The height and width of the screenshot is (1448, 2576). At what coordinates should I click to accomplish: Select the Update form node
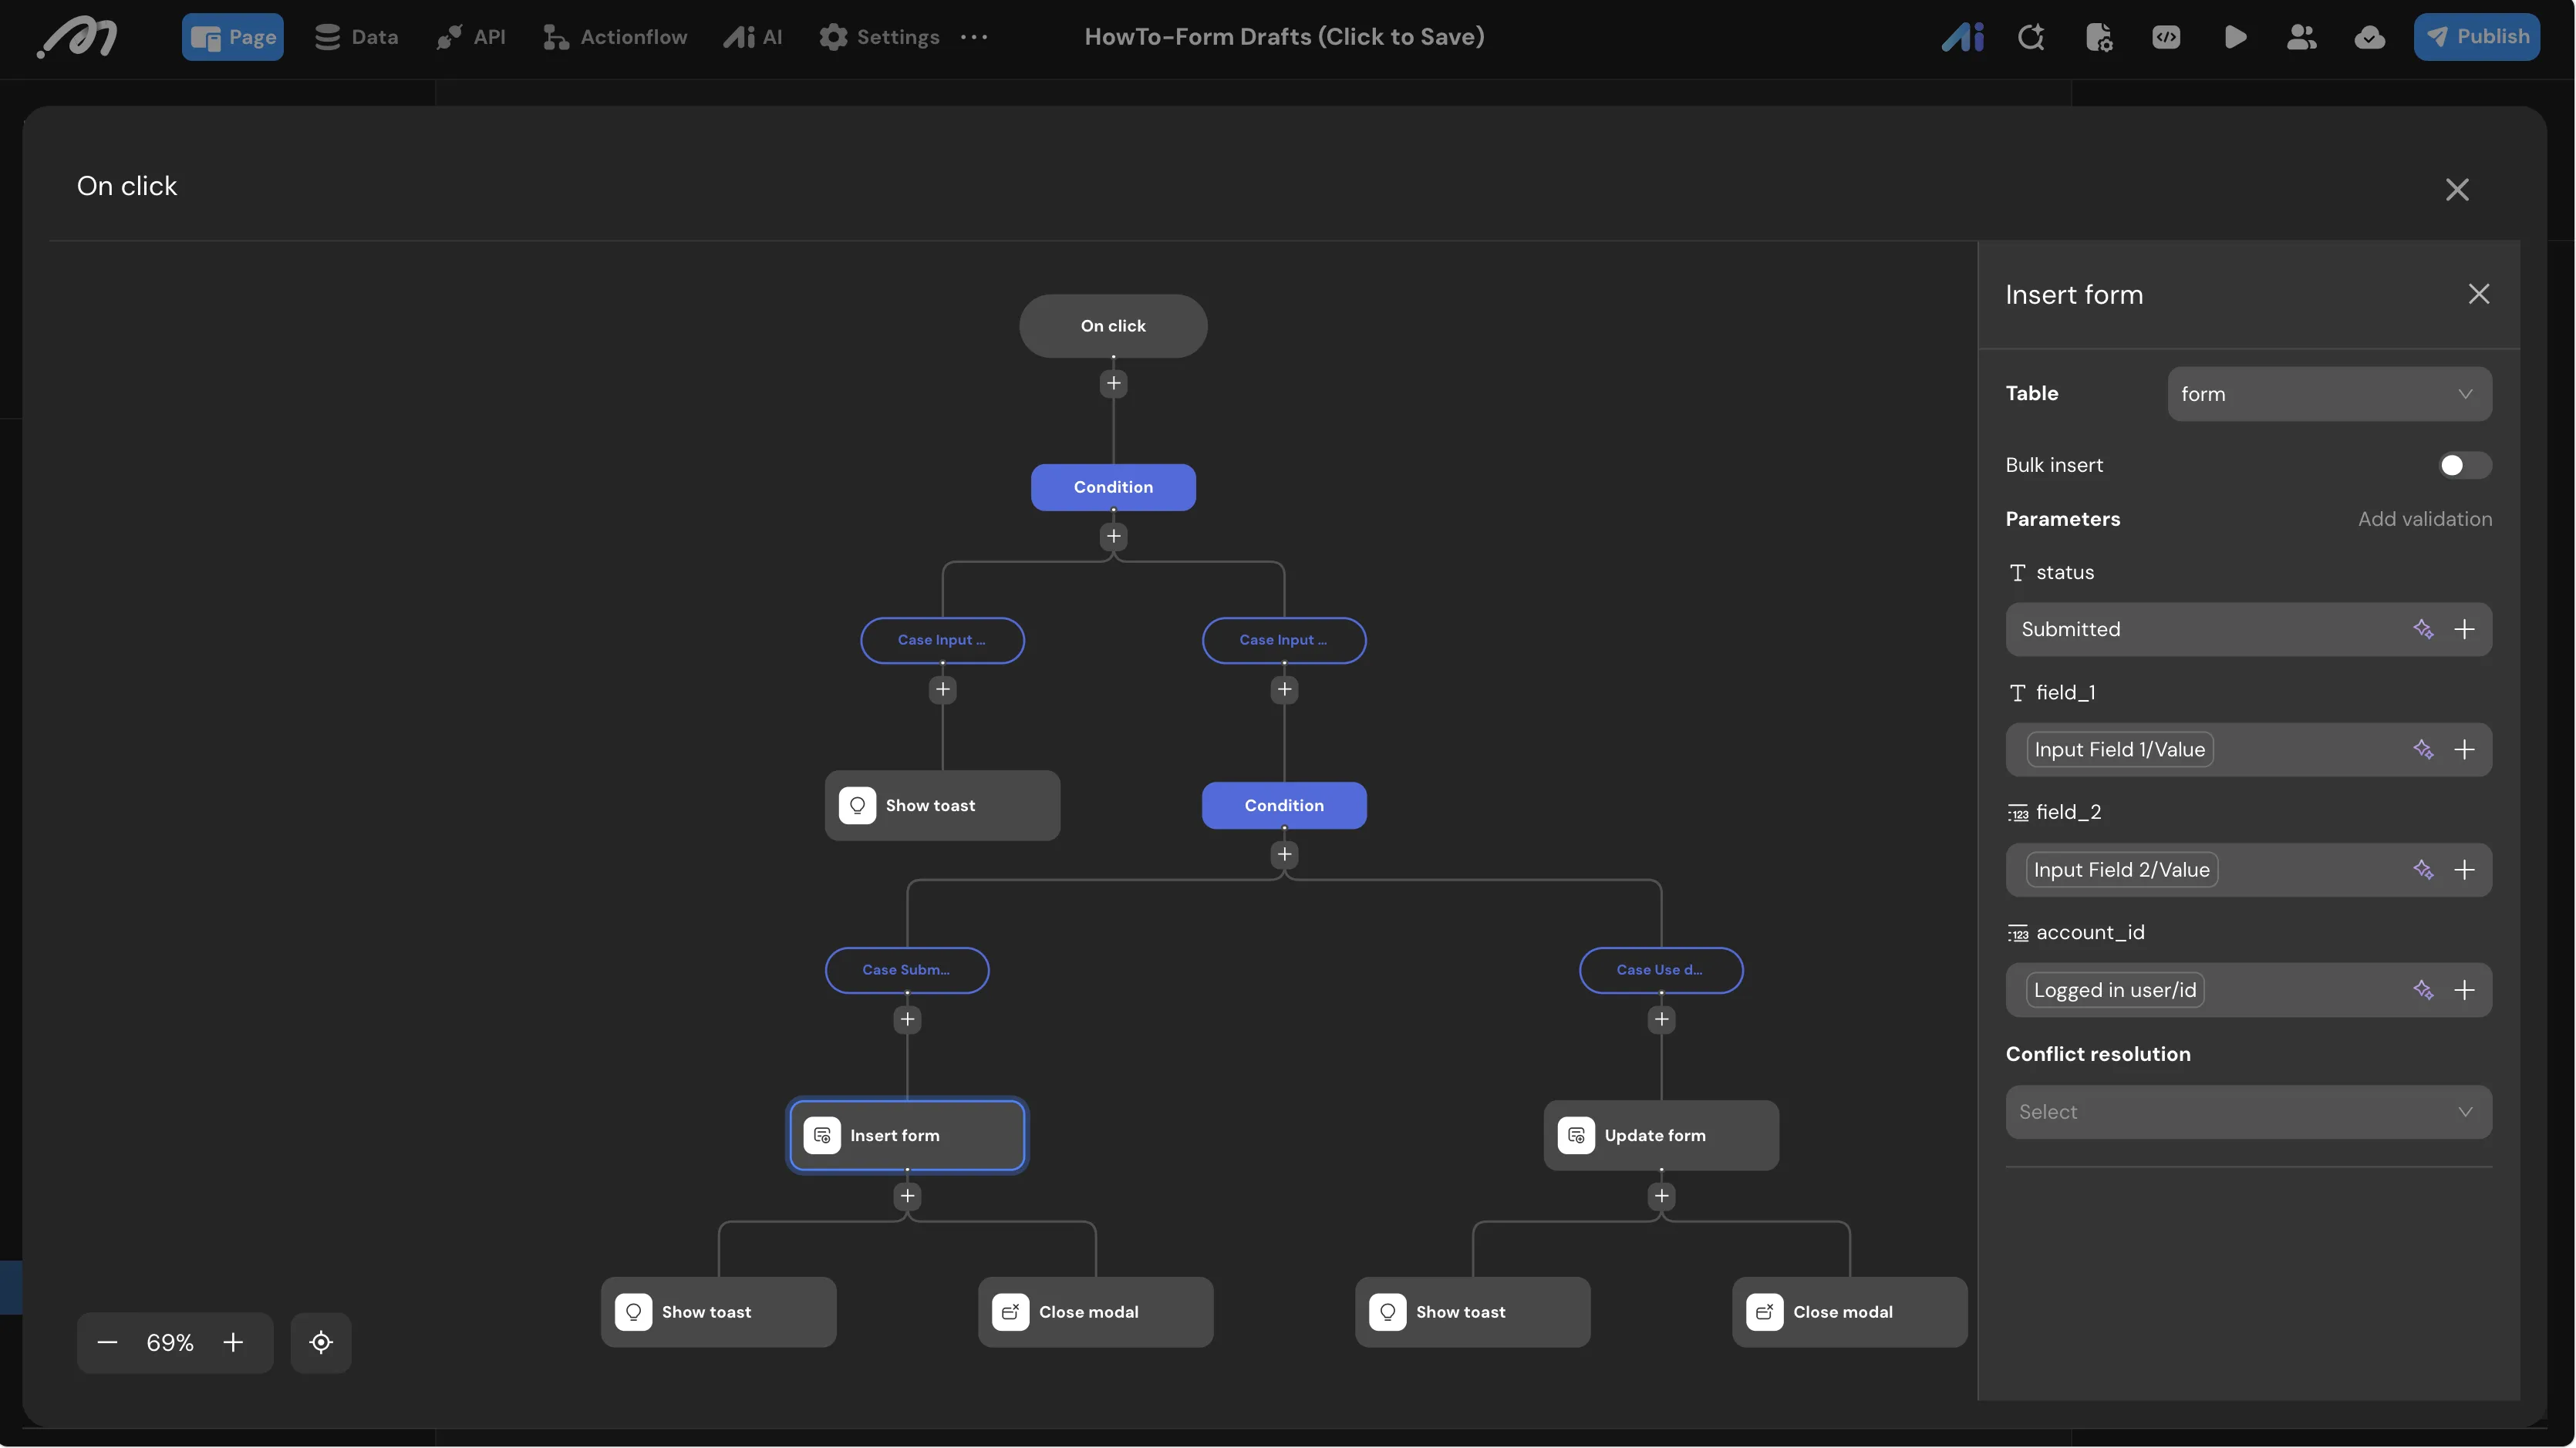[x=1661, y=1135]
